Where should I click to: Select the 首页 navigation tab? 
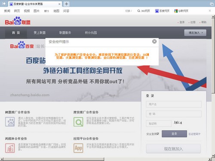pos(16,33)
